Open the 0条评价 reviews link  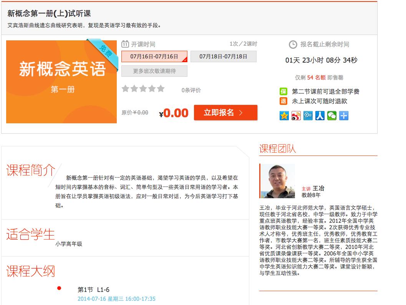[191, 90]
